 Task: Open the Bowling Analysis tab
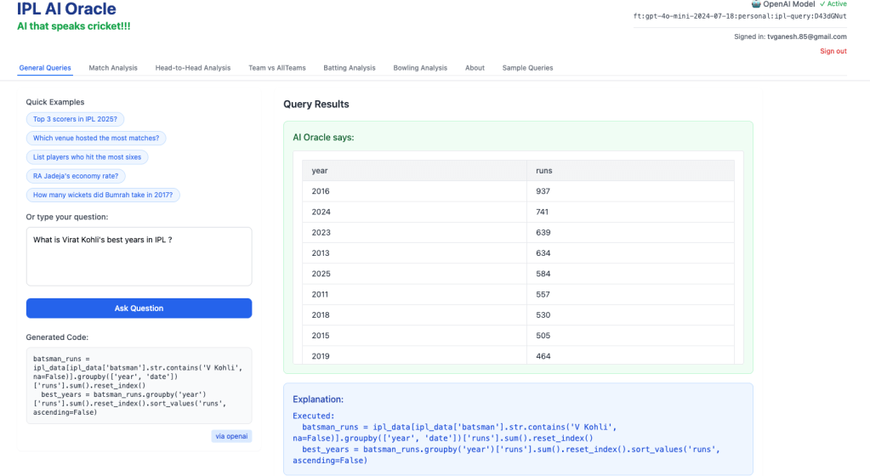419,68
